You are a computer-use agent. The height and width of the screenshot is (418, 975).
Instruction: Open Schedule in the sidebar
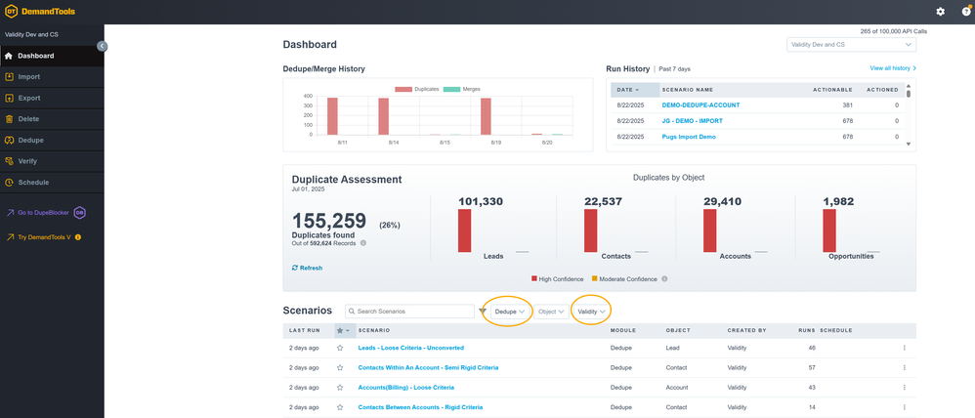(52, 183)
